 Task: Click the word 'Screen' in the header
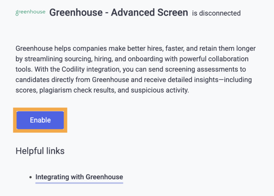point(173,12)
